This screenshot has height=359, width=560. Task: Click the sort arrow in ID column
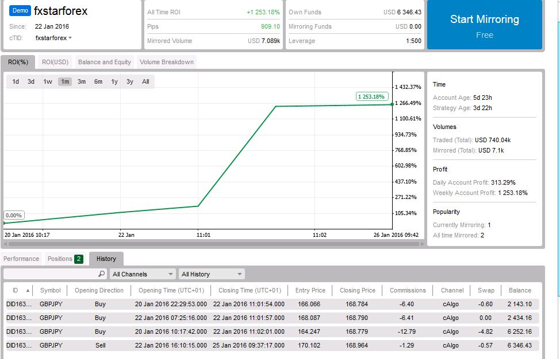(x=28, y=290)
